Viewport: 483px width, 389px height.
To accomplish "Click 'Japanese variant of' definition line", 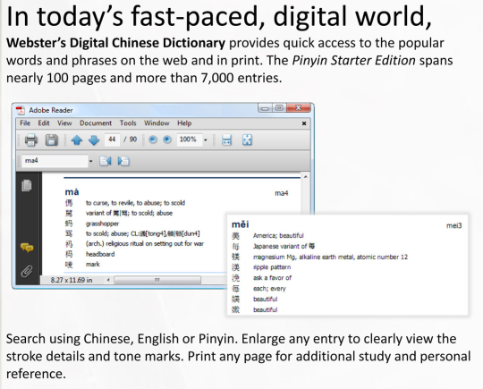I will (x=284, y=246).
